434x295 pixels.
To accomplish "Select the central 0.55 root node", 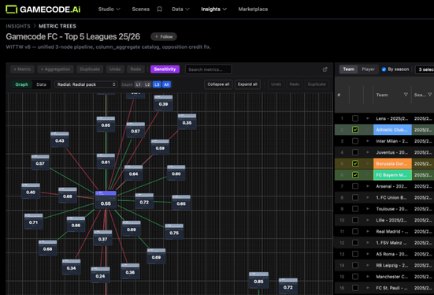I will (x=106, y=200).
